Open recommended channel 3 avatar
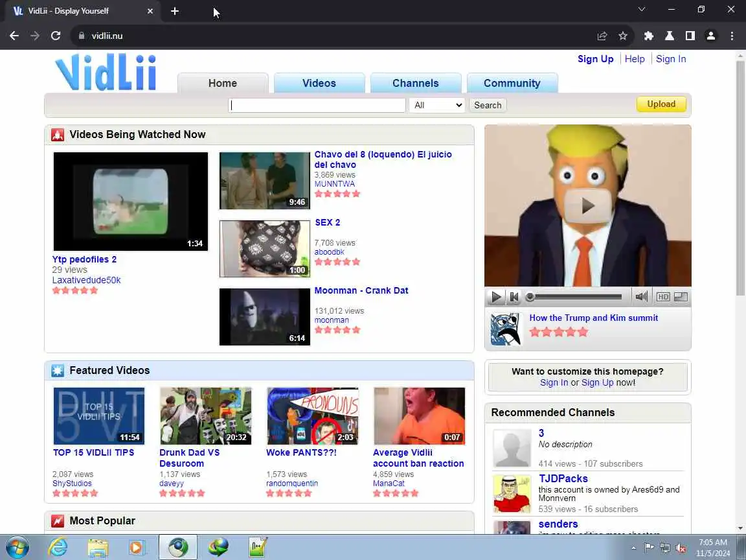This screenshot has width=746, height=560. pyautogui.click(x=512, y=448)
